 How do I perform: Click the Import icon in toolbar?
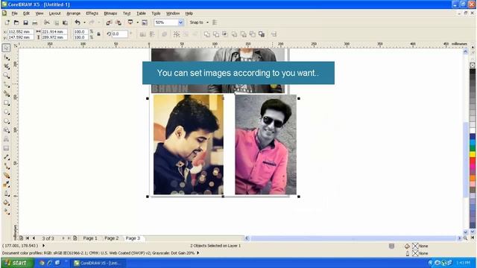tap(109, 22)
